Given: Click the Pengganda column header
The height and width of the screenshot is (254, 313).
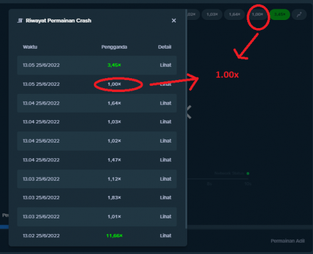Looking at the screenshot, I should (x=114, y=47).
